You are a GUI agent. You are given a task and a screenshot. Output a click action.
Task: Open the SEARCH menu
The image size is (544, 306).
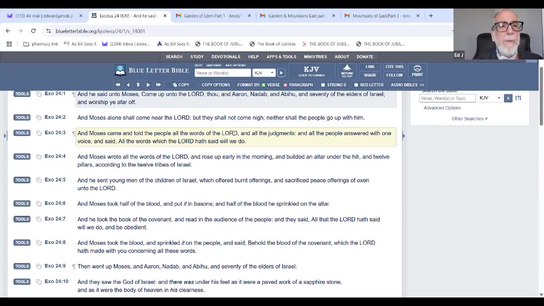pyautogui.click(x=174, y=57)
